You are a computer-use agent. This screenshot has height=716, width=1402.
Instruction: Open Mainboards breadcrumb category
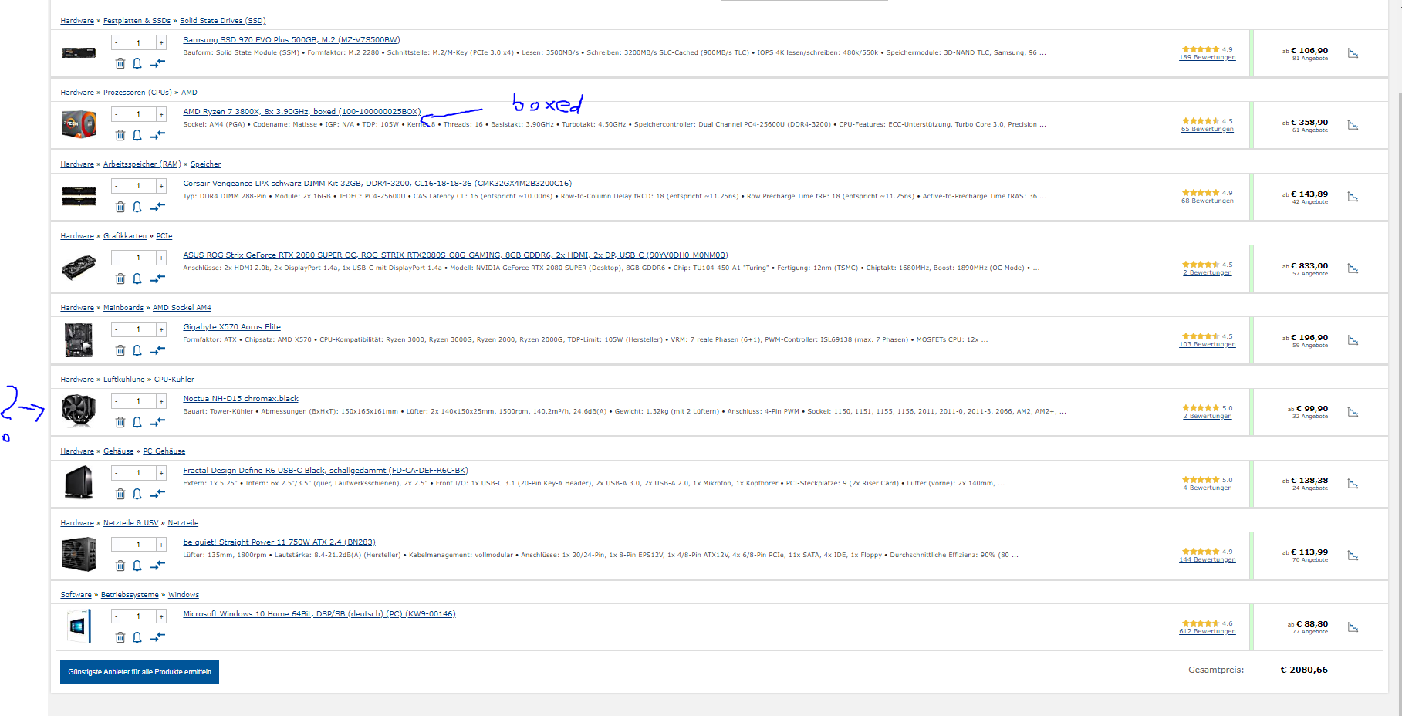(123, 308)
